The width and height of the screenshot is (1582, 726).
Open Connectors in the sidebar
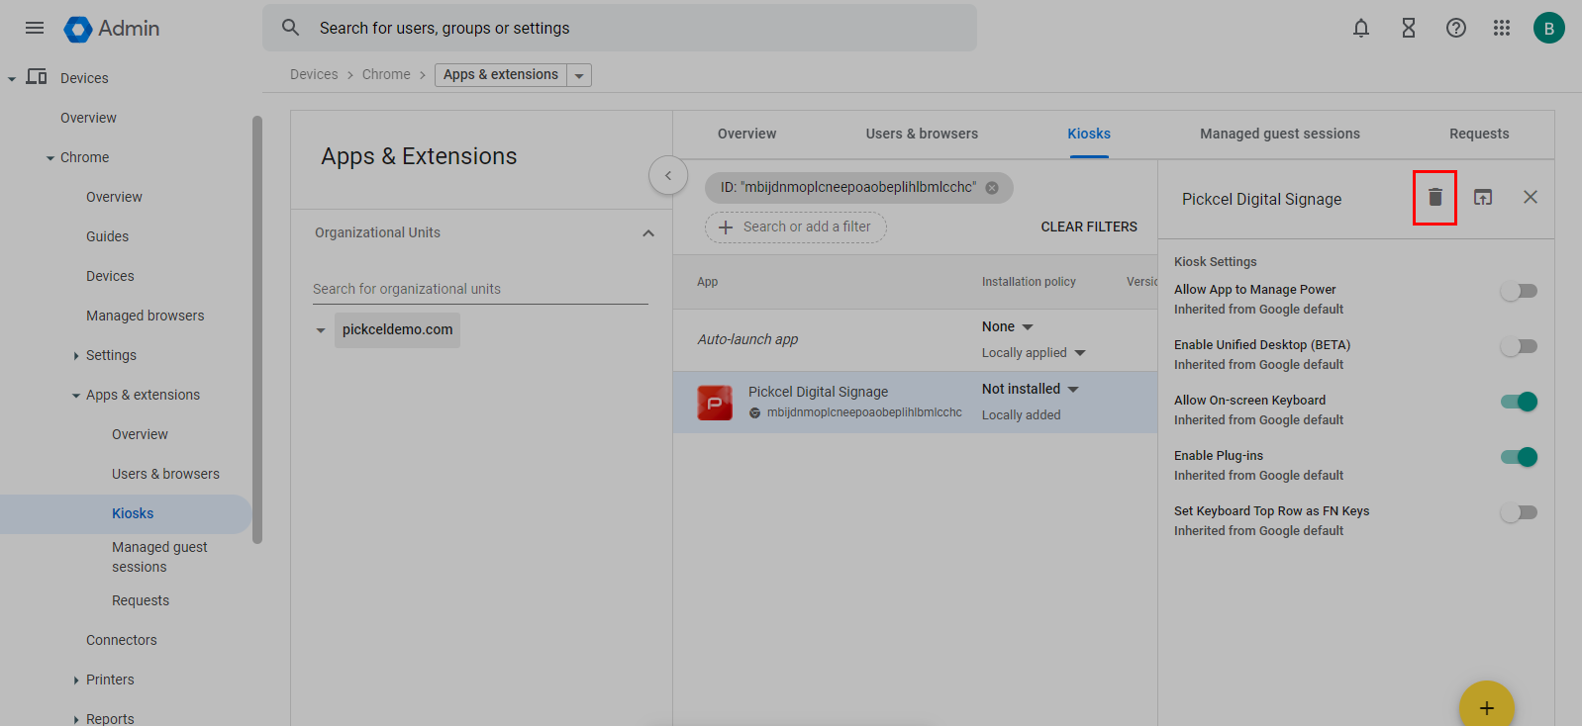tap(121, 640)
